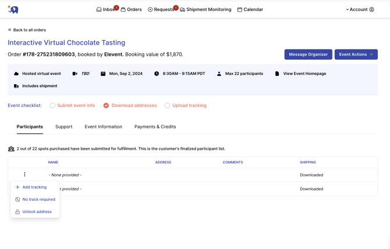
Task: Click the Shipment Monitoring truck icon
Action: tap(182, 10)
